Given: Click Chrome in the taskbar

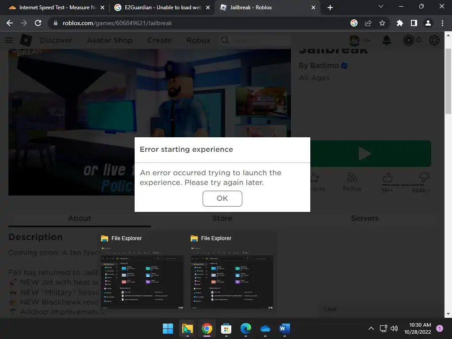Looking at the screenshot, I should point(207,328).
